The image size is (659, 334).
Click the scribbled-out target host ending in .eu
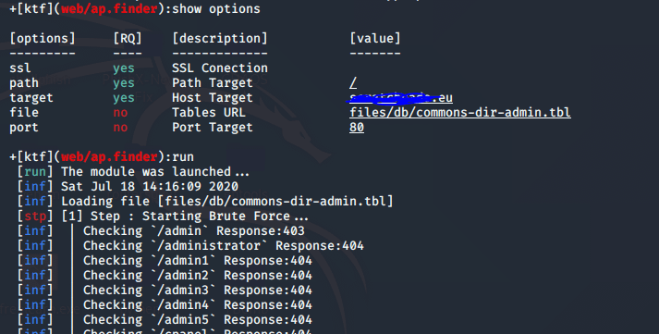400,98
